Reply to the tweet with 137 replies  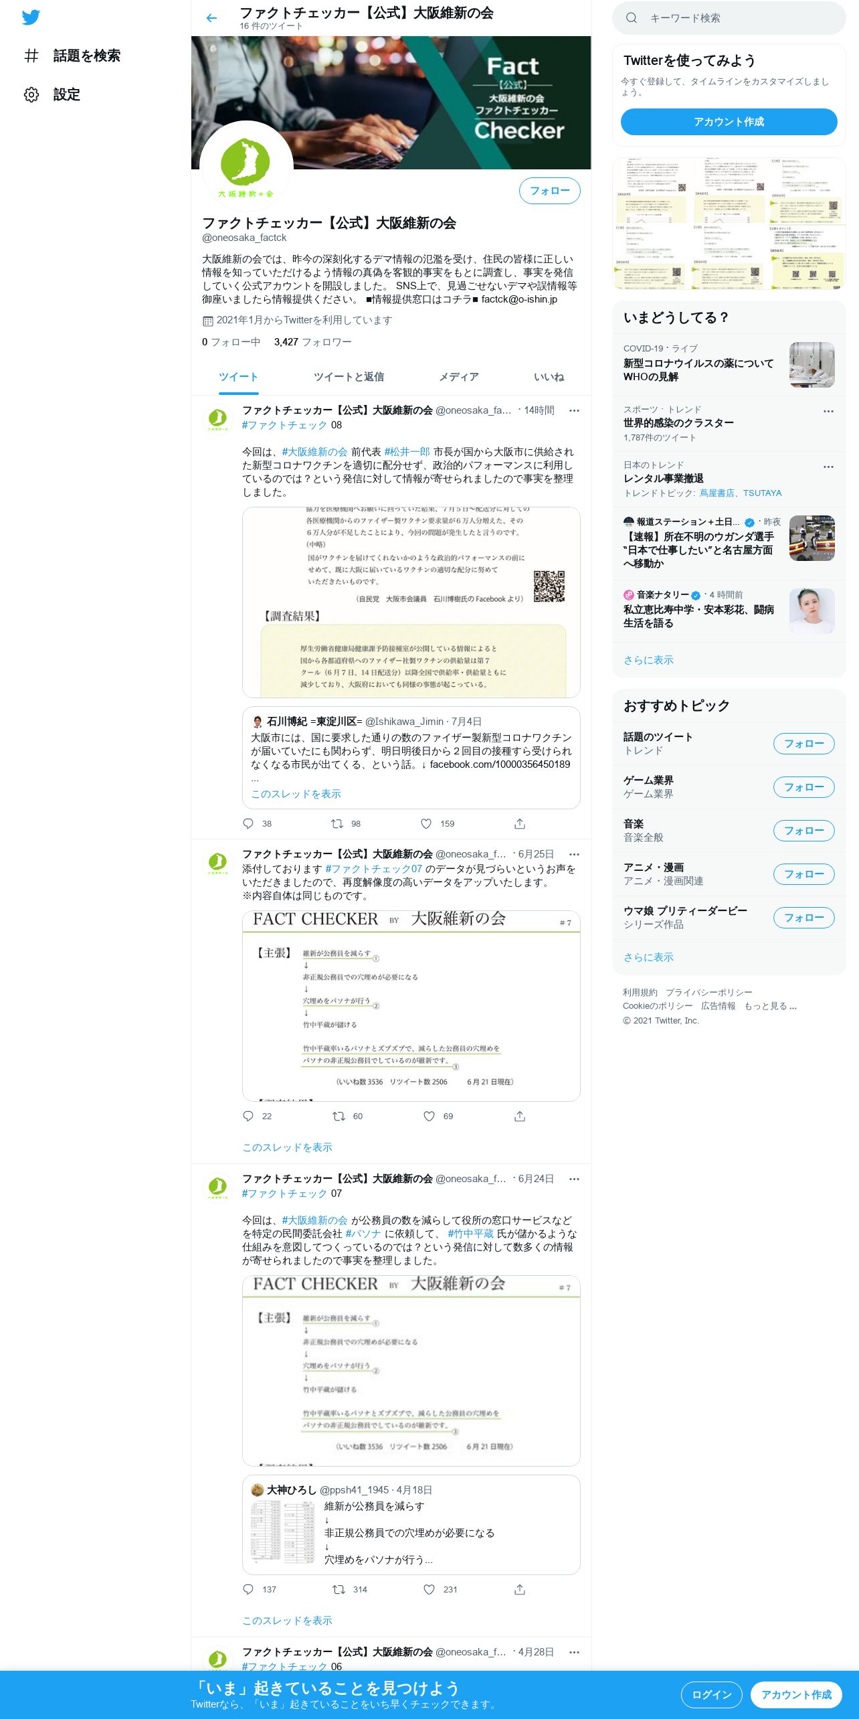[248, 1589]
